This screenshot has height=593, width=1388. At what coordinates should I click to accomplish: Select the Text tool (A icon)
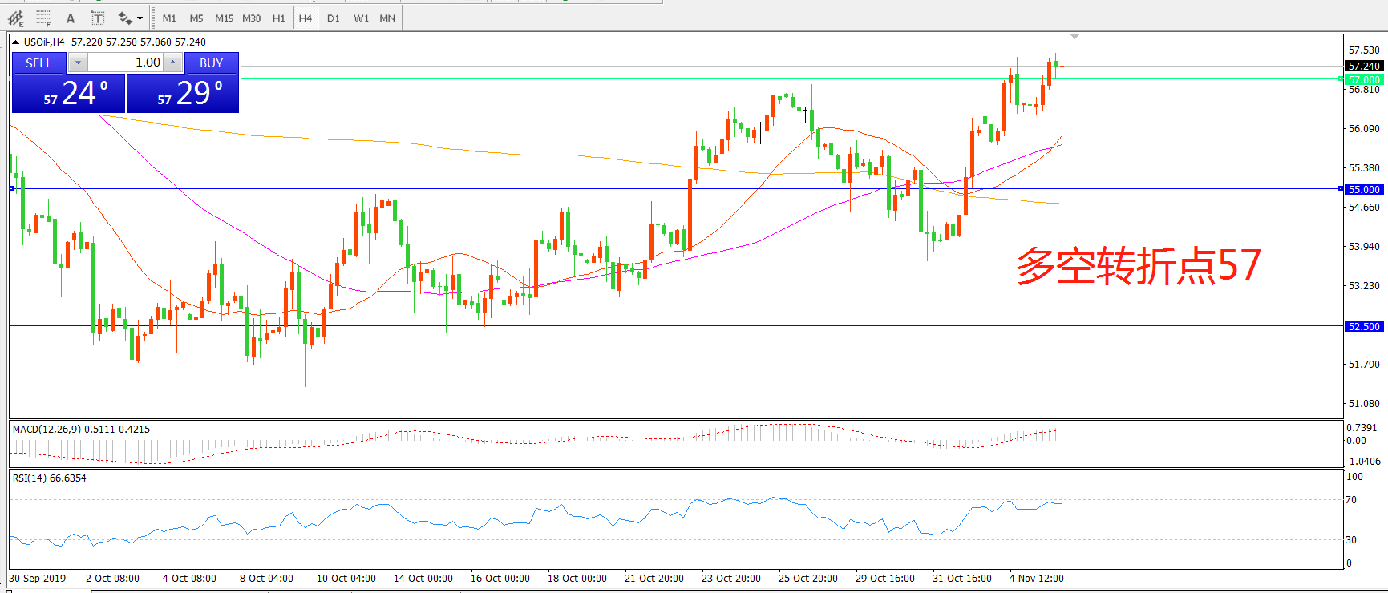[71, 18]
